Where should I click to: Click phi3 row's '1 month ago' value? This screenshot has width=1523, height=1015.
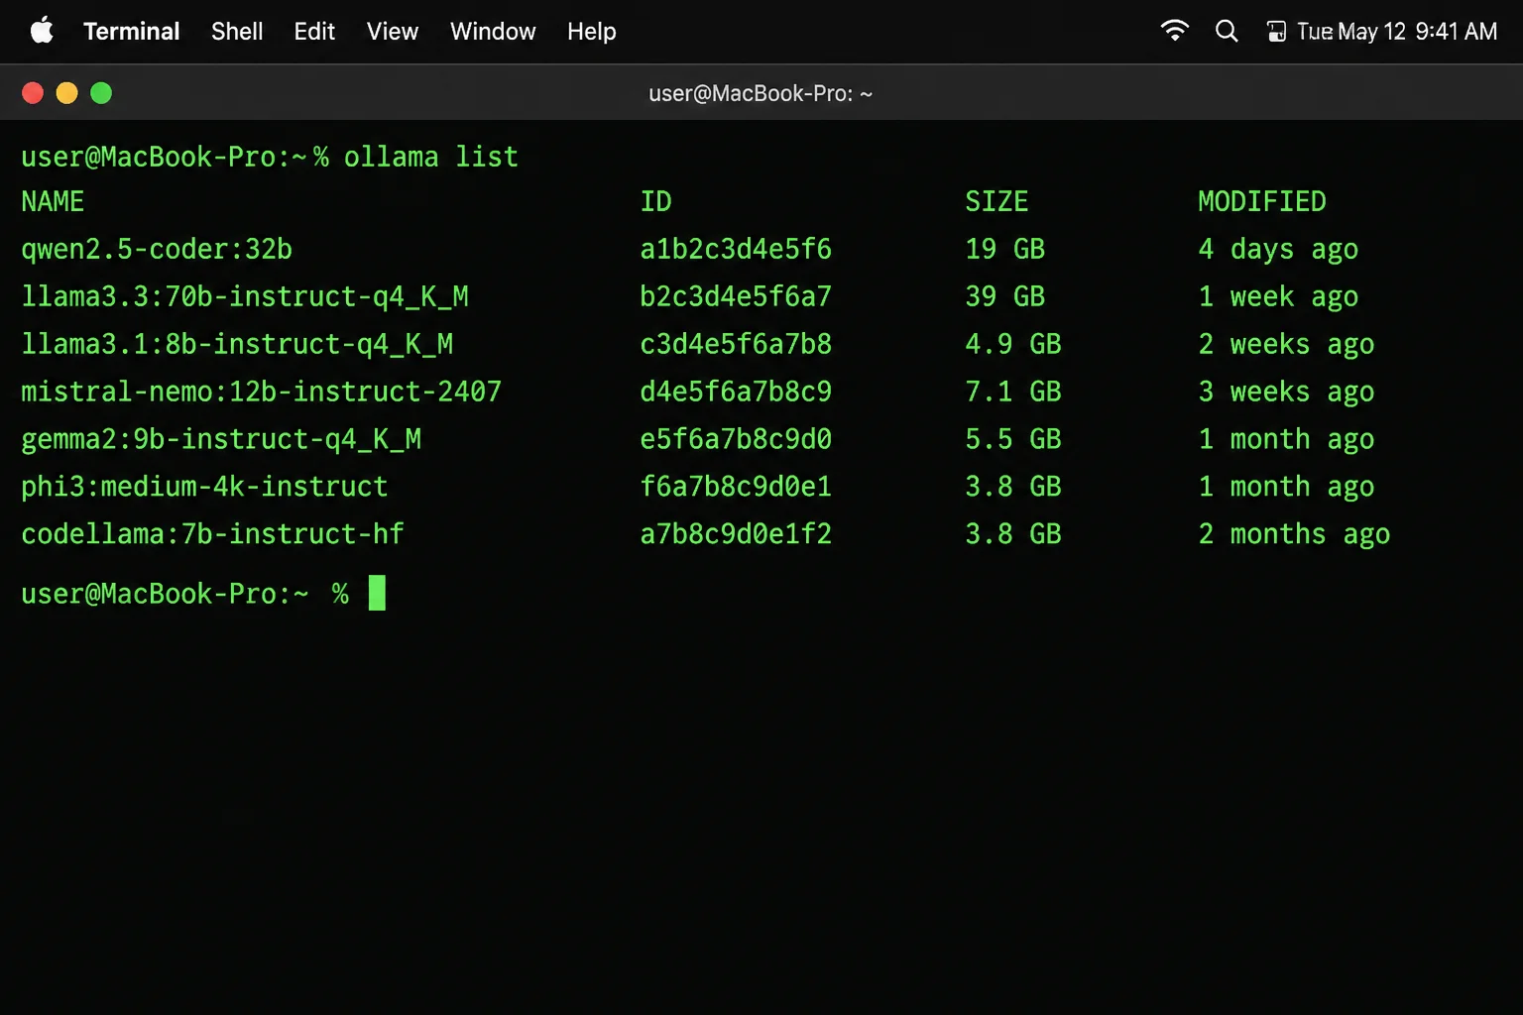1286,487
